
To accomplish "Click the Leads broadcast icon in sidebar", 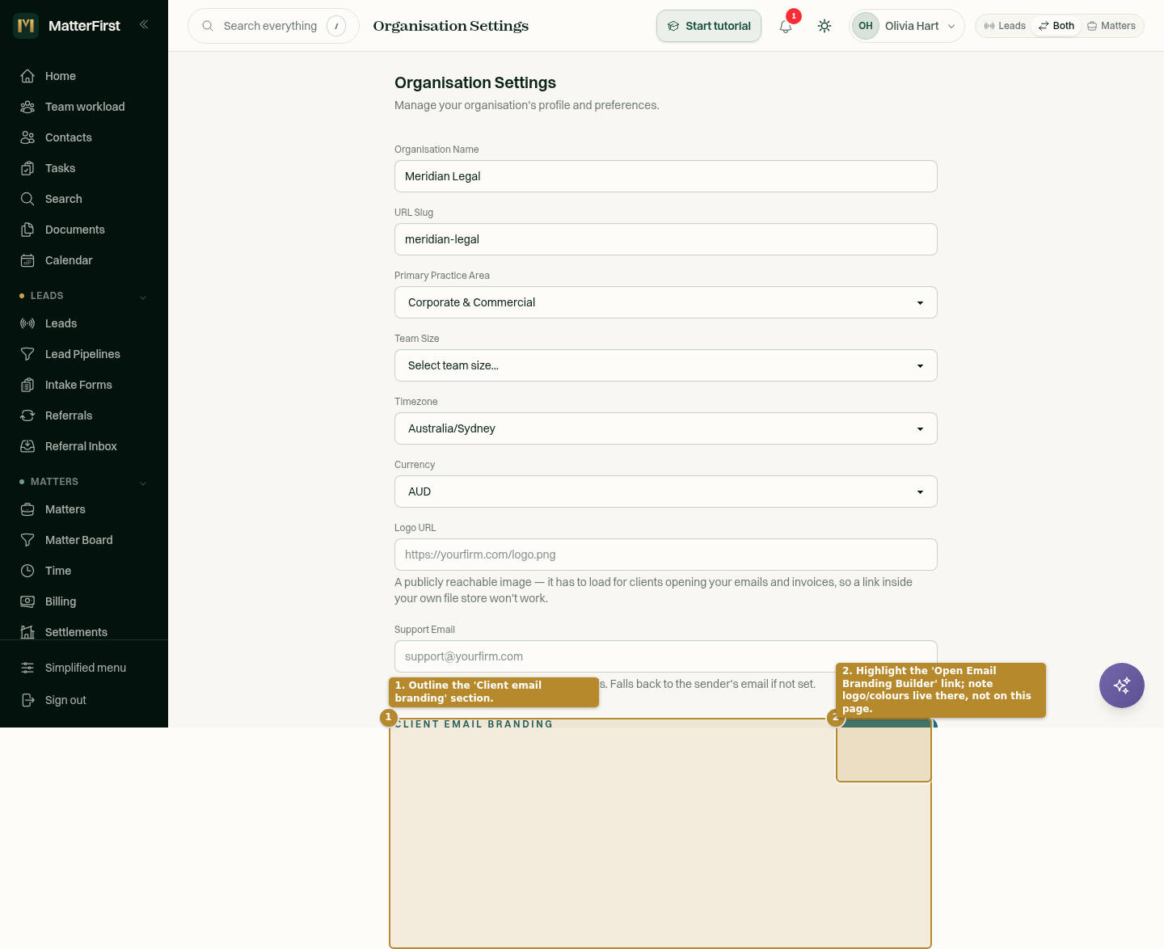I will pos(27,323).
